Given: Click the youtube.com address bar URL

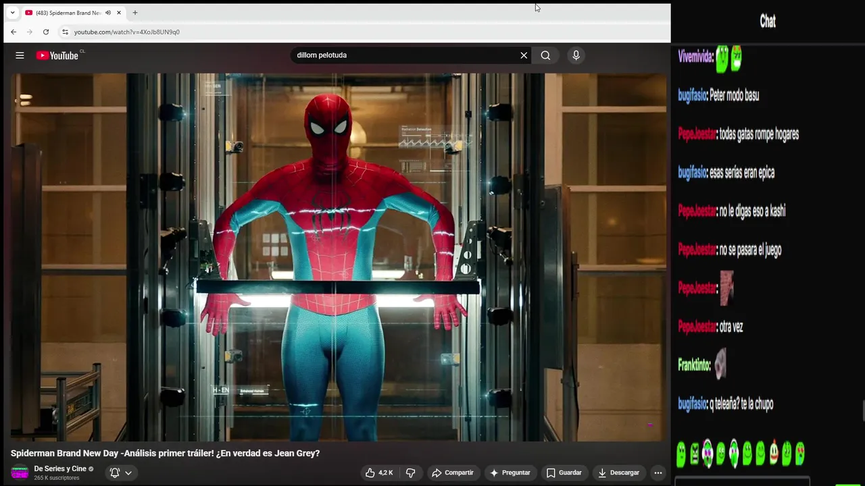Looking at the screenshot, I should (127, 32).
